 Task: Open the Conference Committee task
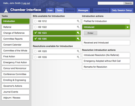[x=15, y=74]
